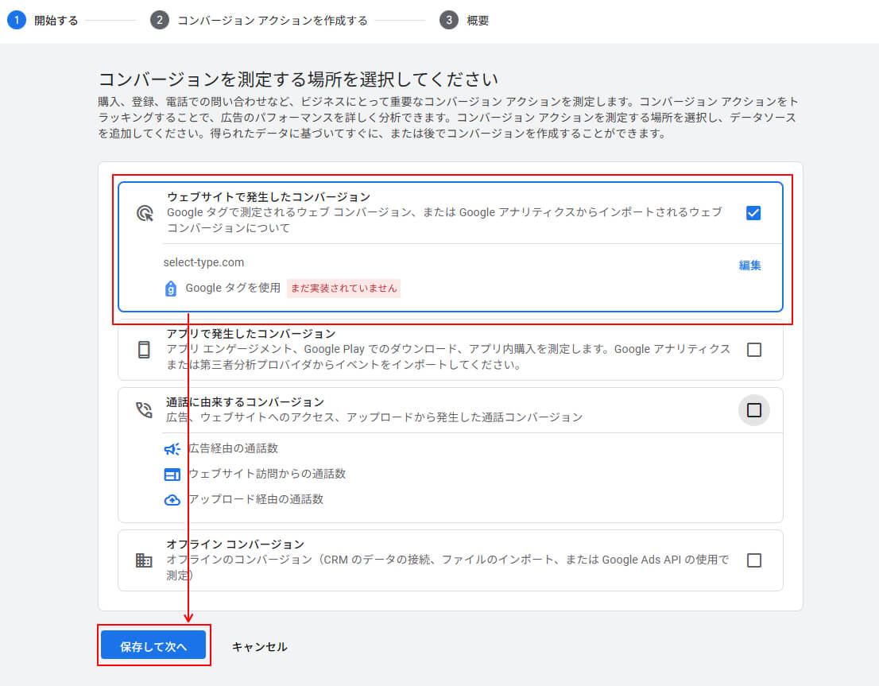The image size is (879, 686).
Task: Check the call conversion checkbox
Action: pos(753,410)
